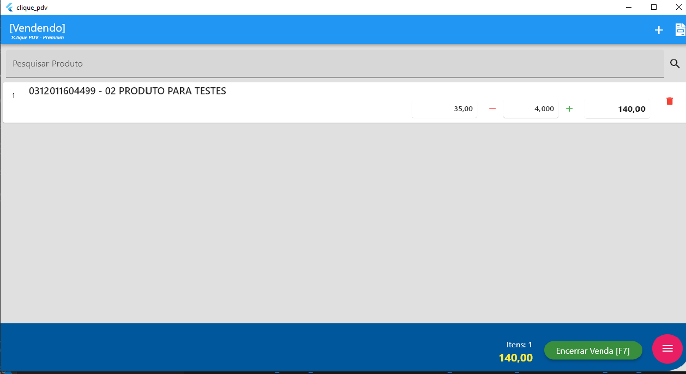Edit the unit price field 35,00
This screenshot has width=686, height=374.
(444, 108)
